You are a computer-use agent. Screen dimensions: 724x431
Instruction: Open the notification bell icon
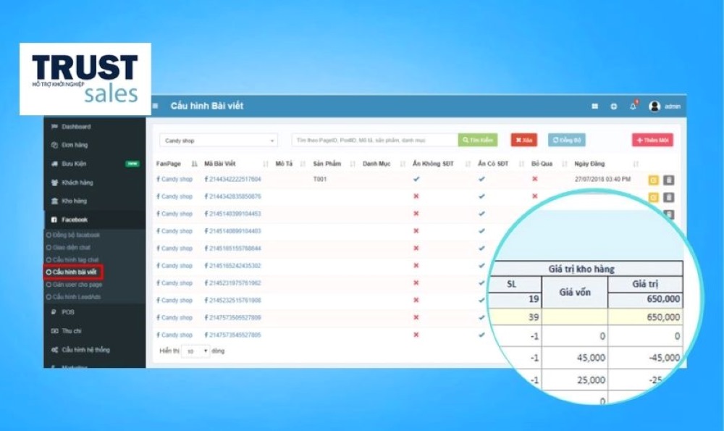coord(633,106)
